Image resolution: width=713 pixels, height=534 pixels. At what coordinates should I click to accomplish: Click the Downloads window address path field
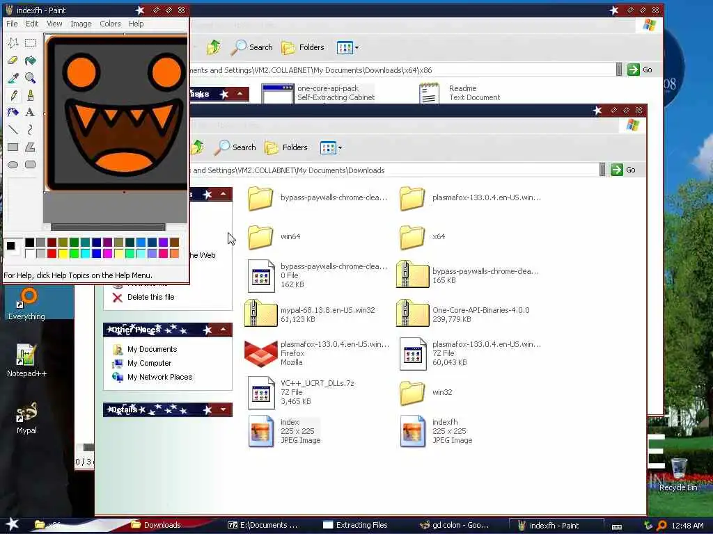(x=394, y=170)
